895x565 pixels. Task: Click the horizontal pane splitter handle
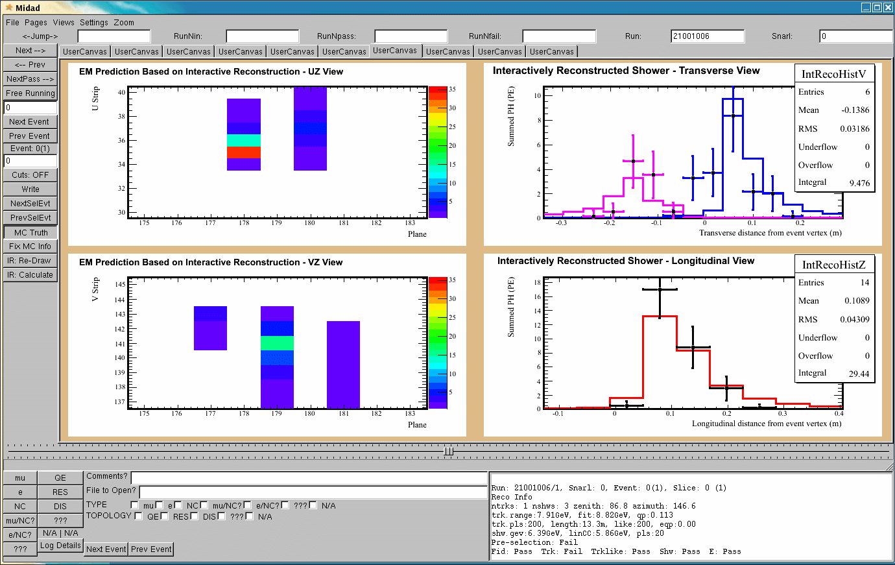coord(448,451)
